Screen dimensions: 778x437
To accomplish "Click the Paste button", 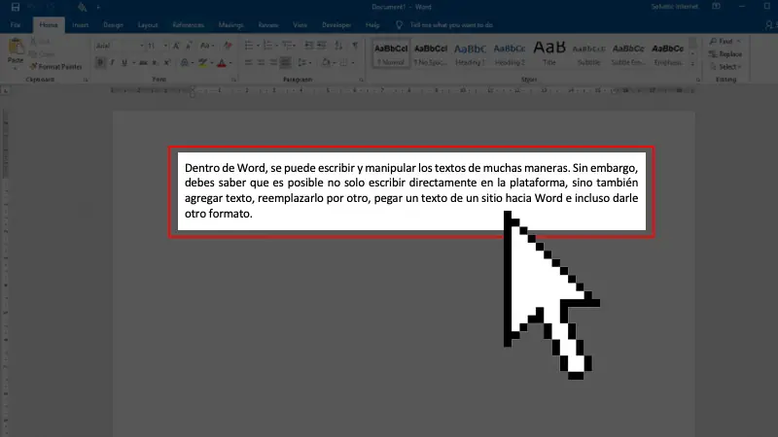I will [16, 51].
